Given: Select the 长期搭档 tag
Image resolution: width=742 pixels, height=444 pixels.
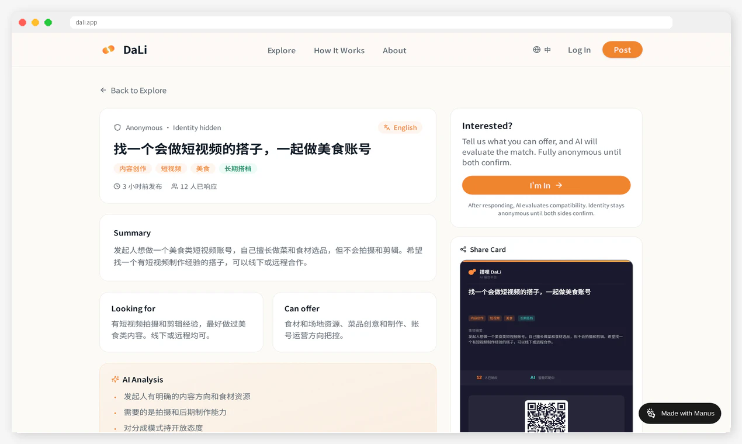Looking at the screenshot, I should click(x=238, y=169).
